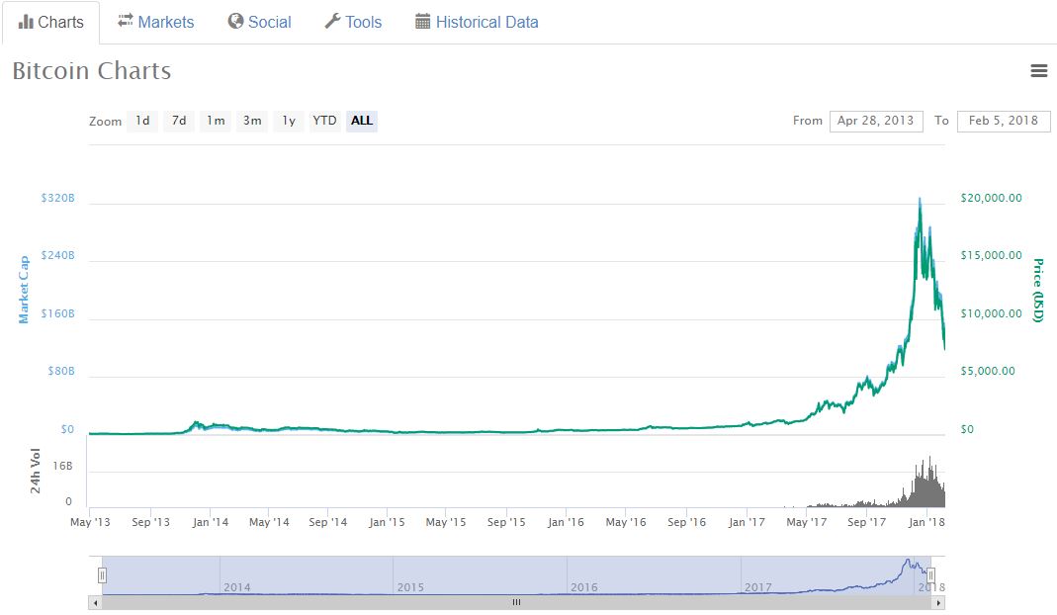Click the right range navigator handle

click(930, 574)
